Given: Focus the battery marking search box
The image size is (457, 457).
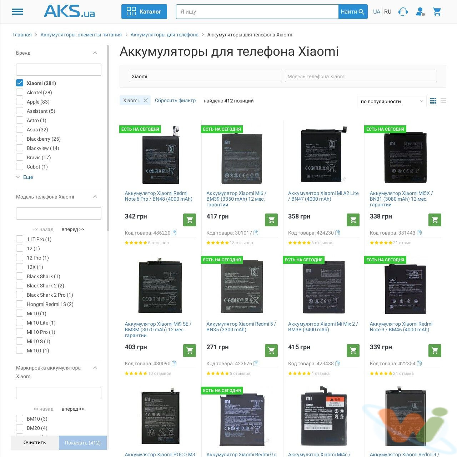Looking at the screenshot, I should 59,393.
